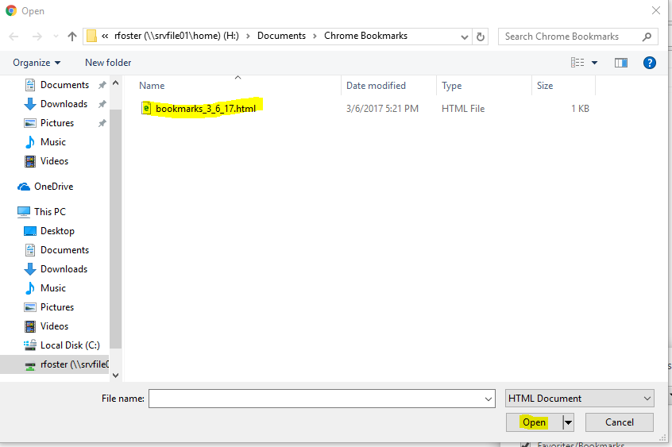This screenshot has width=672, height=447.
Task: Click the rfoster (H:) breadcrumb segment
Action: pos(176,36)
